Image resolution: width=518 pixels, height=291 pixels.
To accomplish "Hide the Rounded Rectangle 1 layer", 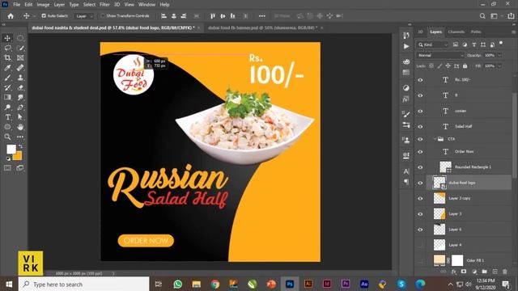I will point(420,167).
